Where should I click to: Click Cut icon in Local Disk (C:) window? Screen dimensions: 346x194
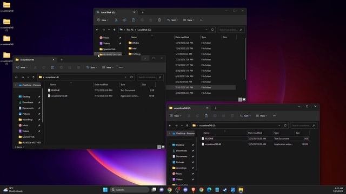116,20
